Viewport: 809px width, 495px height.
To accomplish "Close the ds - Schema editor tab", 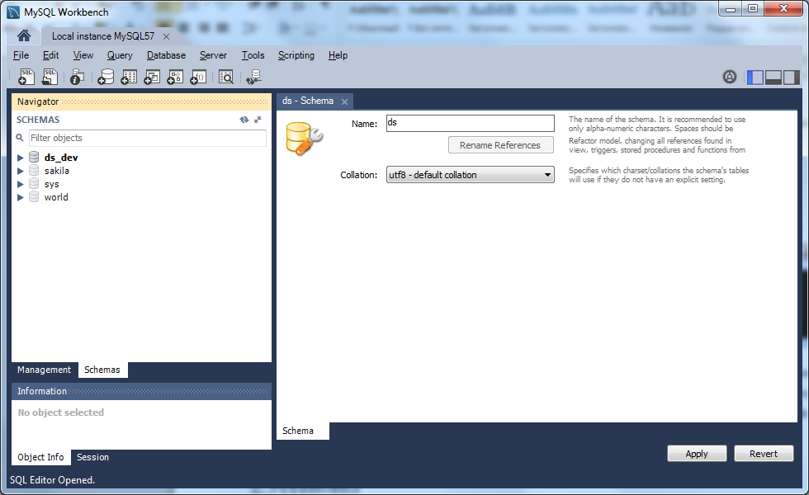I will (345, 101).
